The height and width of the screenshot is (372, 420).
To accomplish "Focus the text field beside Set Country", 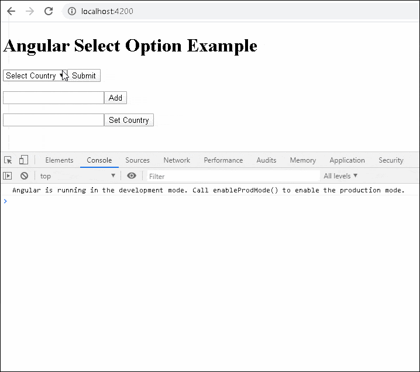I will click(54, 120).
